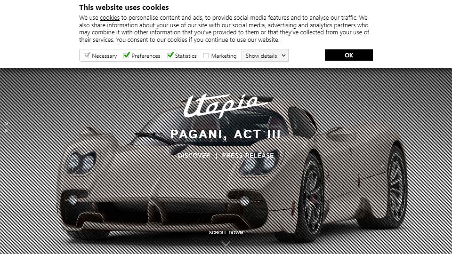Accept cookies with the OK button

tap(349, 55)
